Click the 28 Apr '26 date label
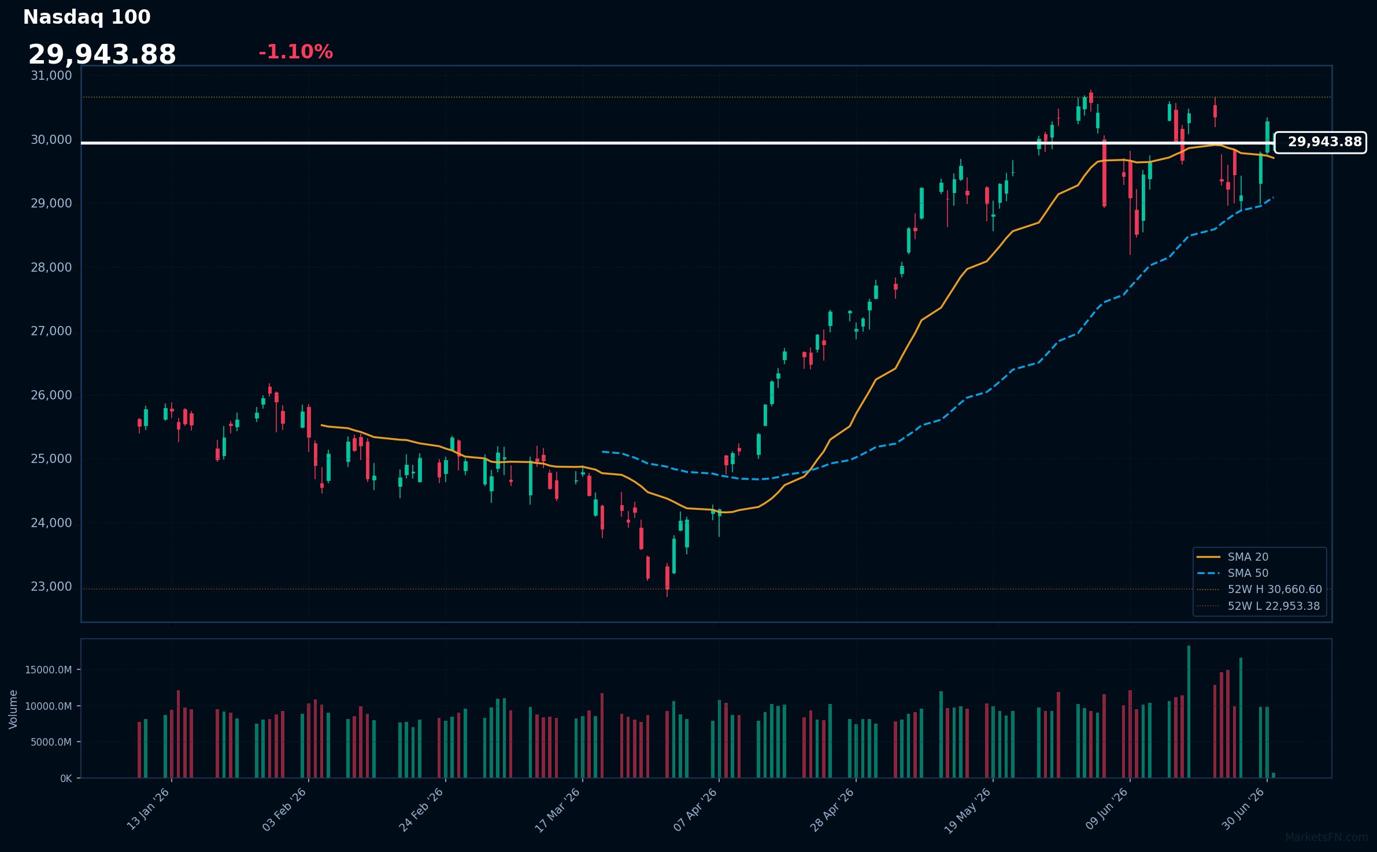This screenshot has height=852, width=1377. point(832,809)
